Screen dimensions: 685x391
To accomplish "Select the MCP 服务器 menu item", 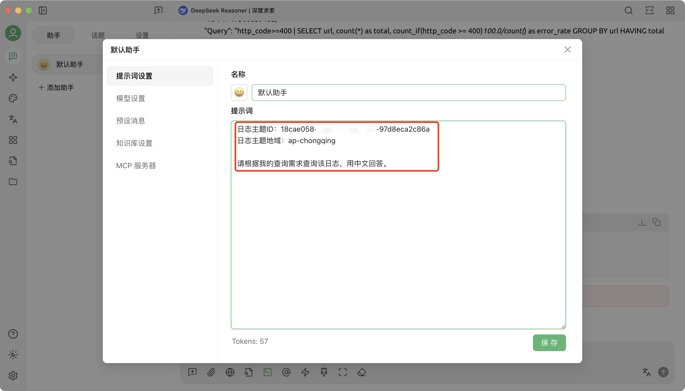I will coord(136,166).
